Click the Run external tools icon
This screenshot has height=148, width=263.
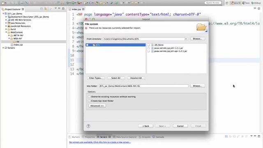pyautogui.click(x=78, y=3)
